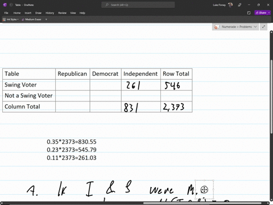Click the move handle on the selected ink
Viewport: 273px width, 205px height.
point(204,190)
